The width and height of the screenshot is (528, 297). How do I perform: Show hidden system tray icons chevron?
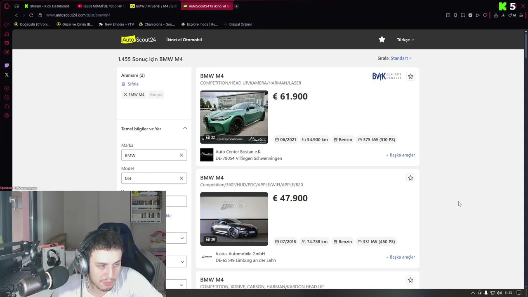coord(473,293)
